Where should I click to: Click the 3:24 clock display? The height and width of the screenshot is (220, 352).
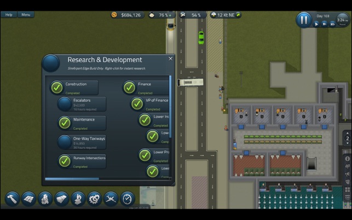click(x=342, y=20)
